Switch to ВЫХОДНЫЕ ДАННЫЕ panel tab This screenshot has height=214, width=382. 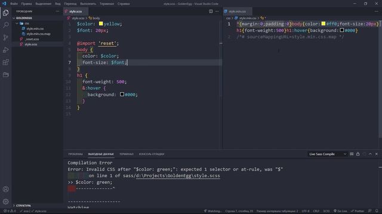[101, 154]
